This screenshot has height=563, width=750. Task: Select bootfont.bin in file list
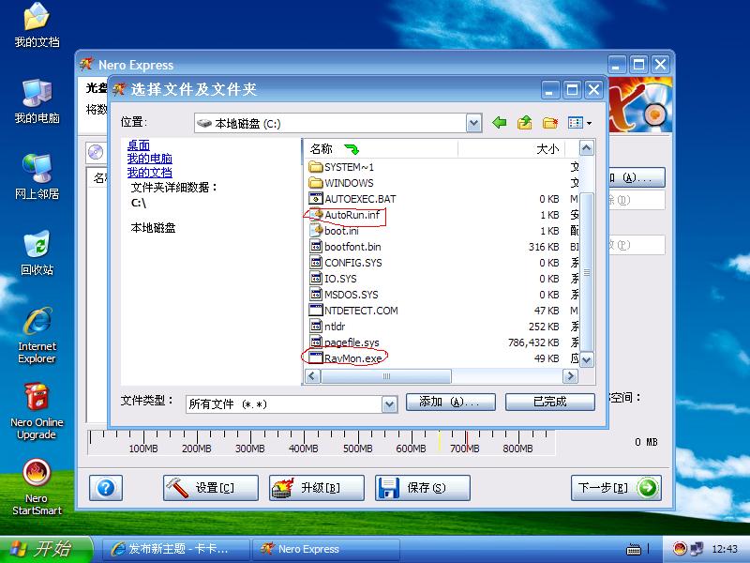tap(345, 247)
